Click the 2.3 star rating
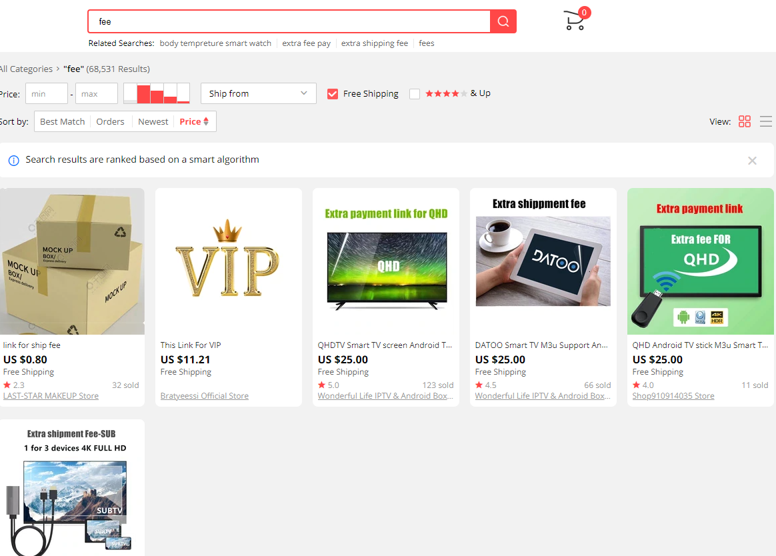The image size is (776, 556). pos(14,385)
